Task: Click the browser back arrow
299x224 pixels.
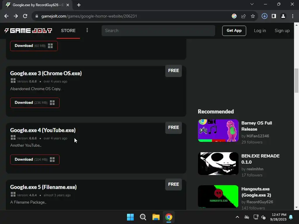Action: [x=6, y=16]
